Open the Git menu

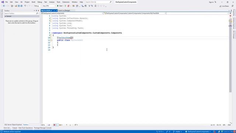[x=21, y=2]
